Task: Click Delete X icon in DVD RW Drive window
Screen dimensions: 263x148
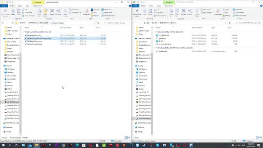Action: click(184, 11)
